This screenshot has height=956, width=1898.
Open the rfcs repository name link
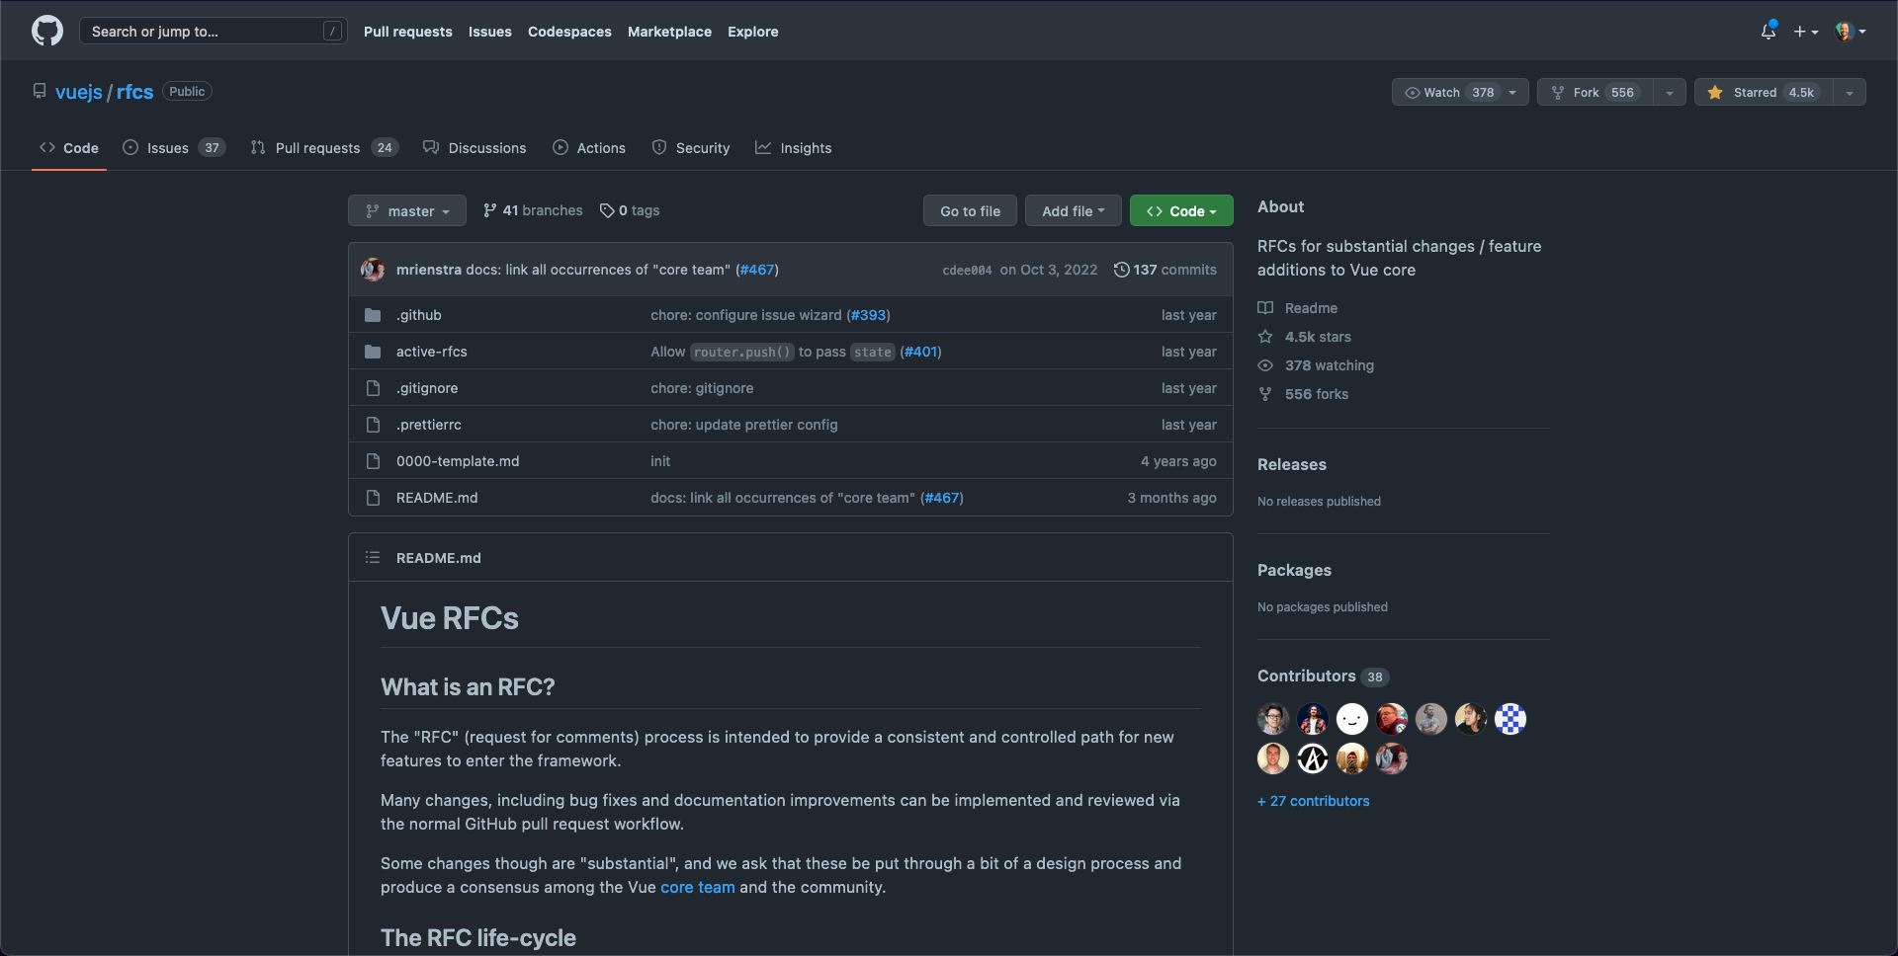pyautogui.click(x=134, y=92)
